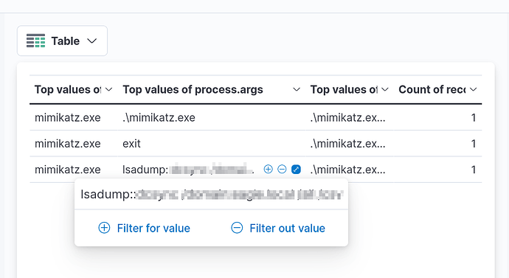Click the lsadump args cell in third row
The height and width of the screenshot is (278, 509).
point(188,170)
